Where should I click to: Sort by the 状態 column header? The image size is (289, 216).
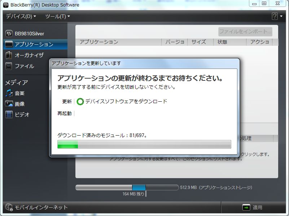[x=230, y=42]
